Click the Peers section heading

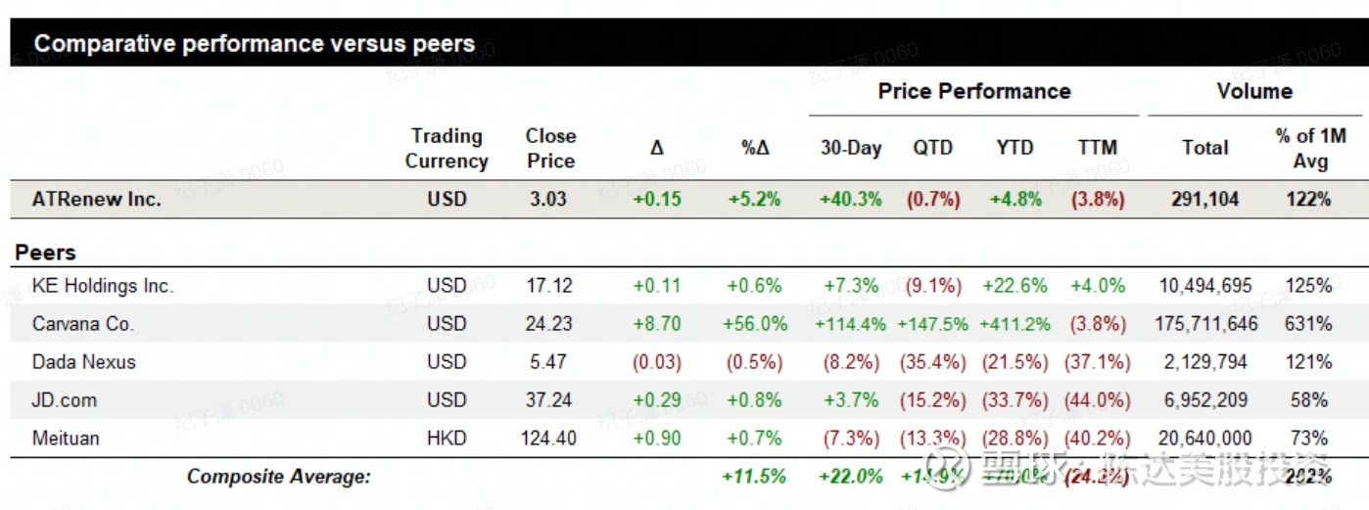click(45, 253)
